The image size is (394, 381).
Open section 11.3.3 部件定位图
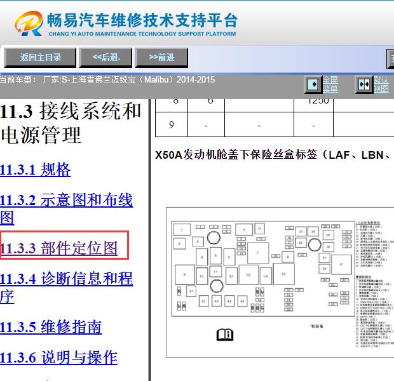[59, 248]
